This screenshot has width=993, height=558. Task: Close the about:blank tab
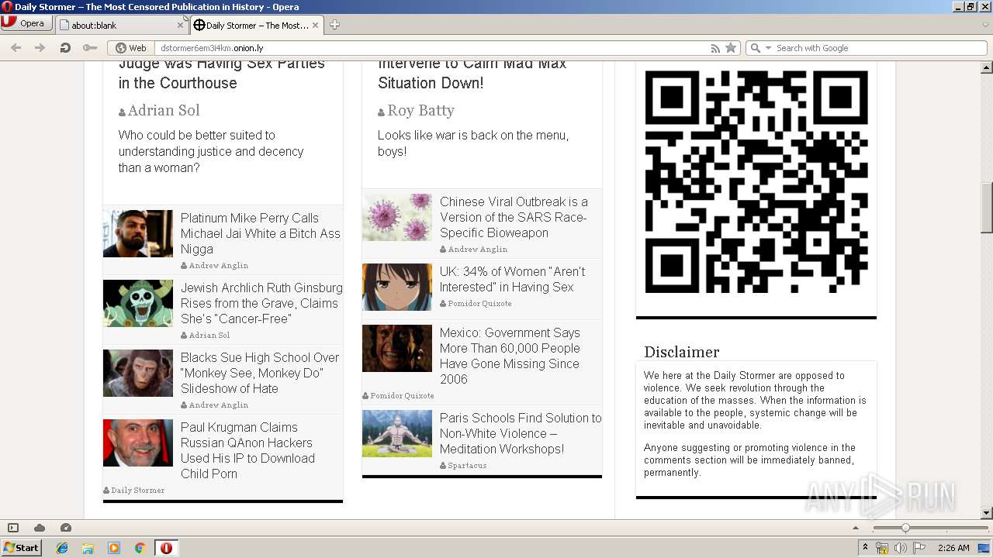point(180,25)
